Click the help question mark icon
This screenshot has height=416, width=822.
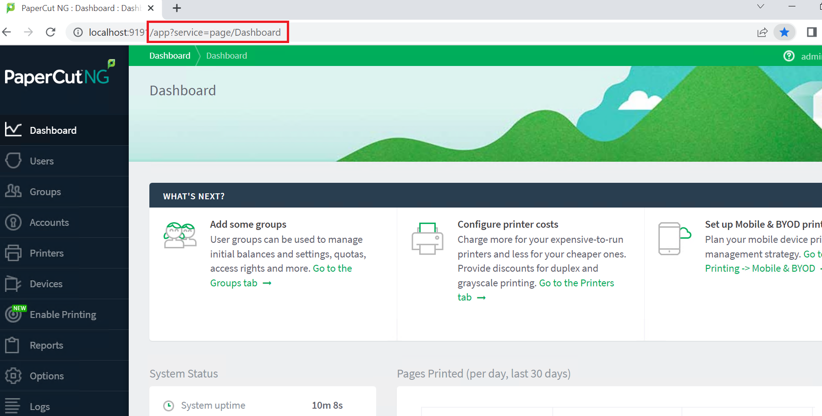coord(789,56)
